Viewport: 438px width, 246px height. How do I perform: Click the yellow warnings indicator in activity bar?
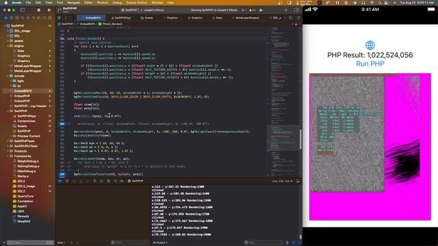click(252, 10)
